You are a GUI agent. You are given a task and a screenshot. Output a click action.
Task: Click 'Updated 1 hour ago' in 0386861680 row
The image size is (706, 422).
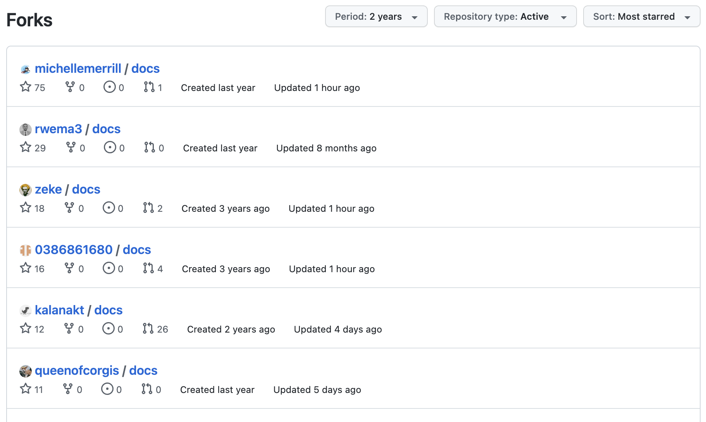tap(332, 269)
